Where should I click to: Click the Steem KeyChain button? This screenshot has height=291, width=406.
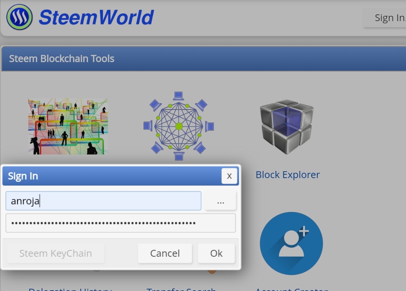coord(56,253)
